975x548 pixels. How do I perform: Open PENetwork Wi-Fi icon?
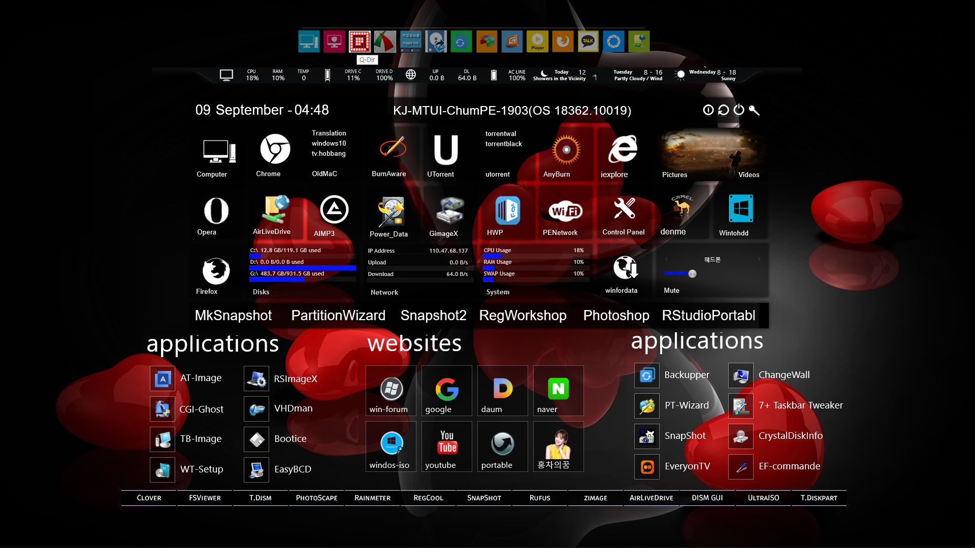(565, 211)
